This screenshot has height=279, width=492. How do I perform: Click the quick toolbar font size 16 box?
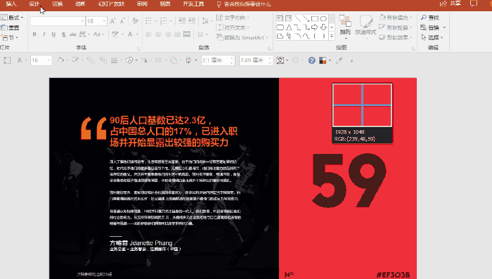(x=41, y=60)
